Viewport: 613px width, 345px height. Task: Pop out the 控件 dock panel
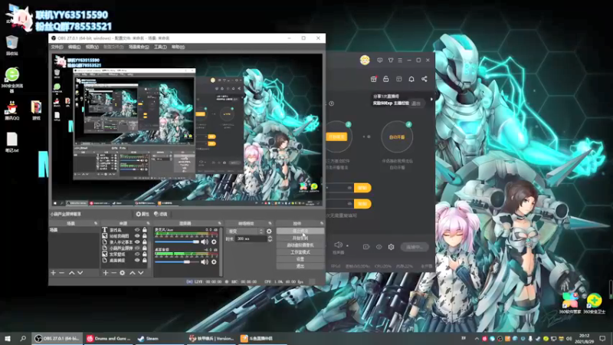point(322,223)
